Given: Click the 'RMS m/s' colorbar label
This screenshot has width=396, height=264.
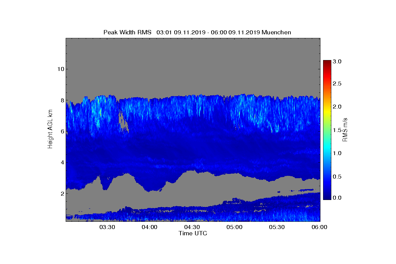Looking at the screenshot, I should tap(345, 129).
